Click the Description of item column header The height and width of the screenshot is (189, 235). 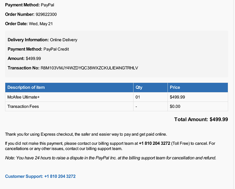69,87
